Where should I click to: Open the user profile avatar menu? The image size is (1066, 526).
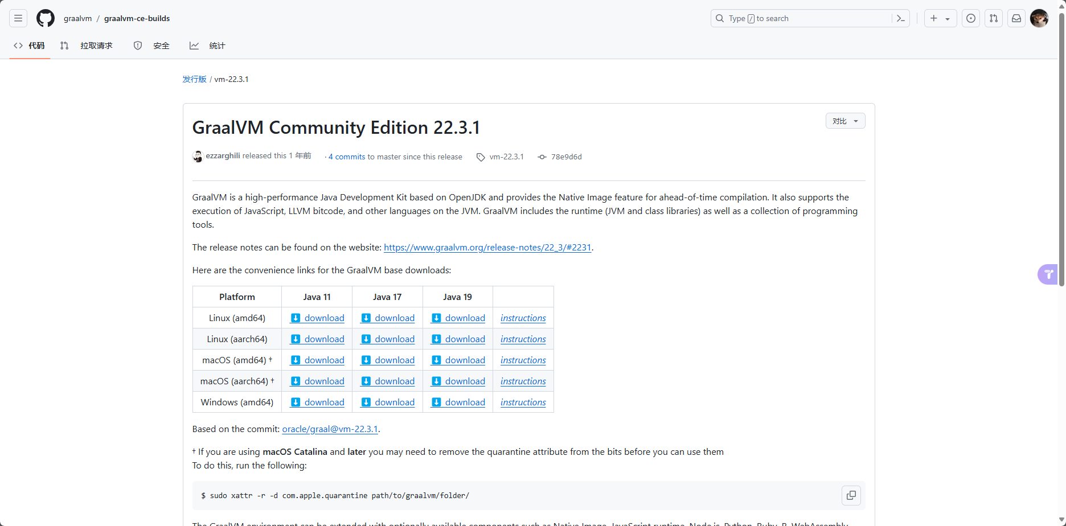click(x=1039, y=18)
